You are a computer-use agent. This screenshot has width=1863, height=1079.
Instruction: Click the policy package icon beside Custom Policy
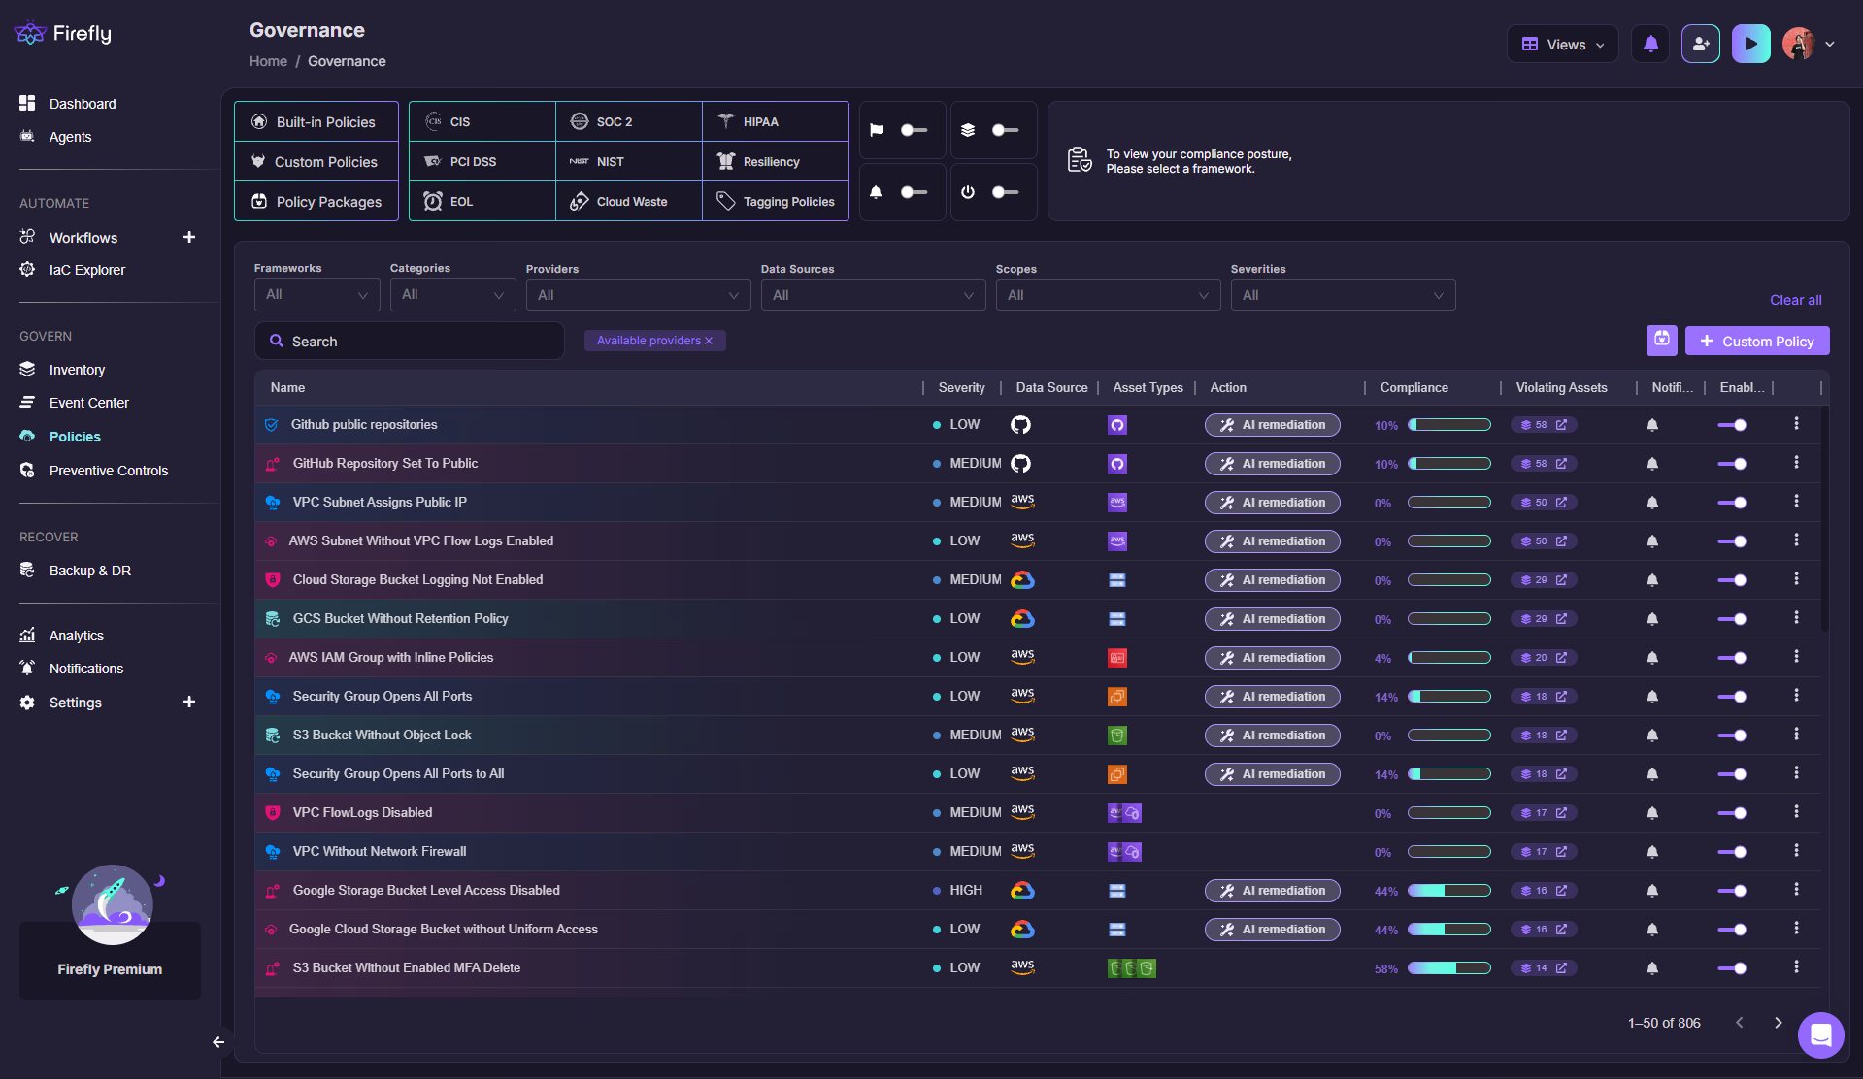click(x=1661, y=341)
